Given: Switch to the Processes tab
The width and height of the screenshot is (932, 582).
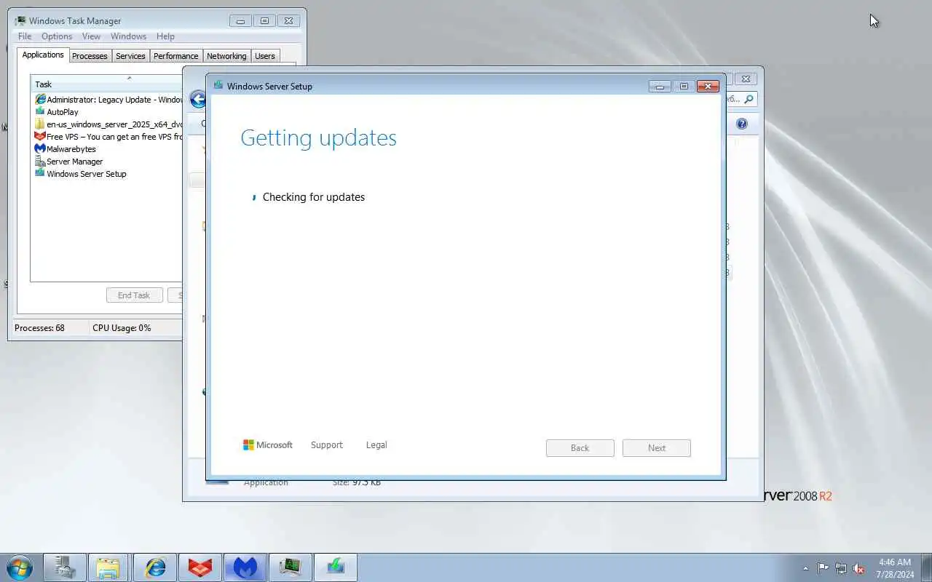Looking at the screenshot, I should tap(90, 56).
